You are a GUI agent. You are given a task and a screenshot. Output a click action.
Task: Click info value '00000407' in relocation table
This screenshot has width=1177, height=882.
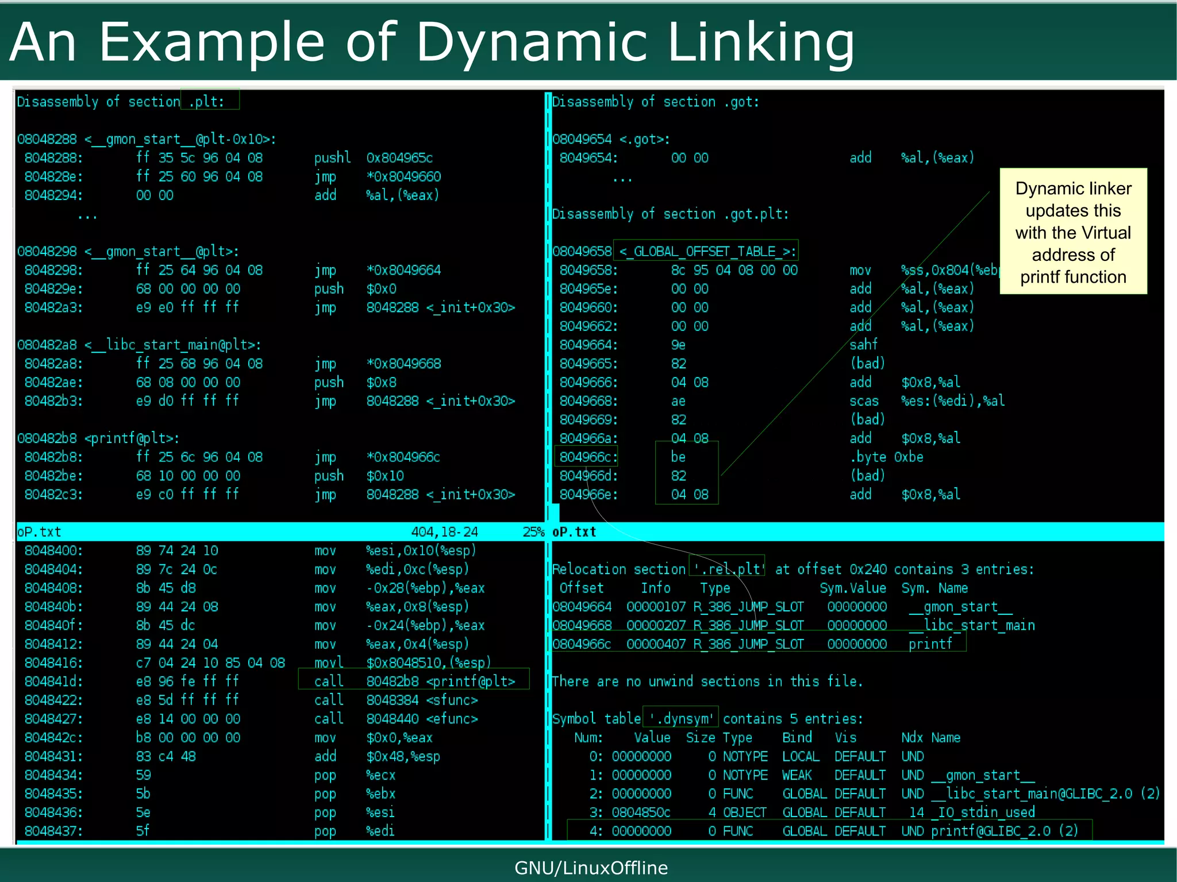pyautogui.click(x=656, y=644)
